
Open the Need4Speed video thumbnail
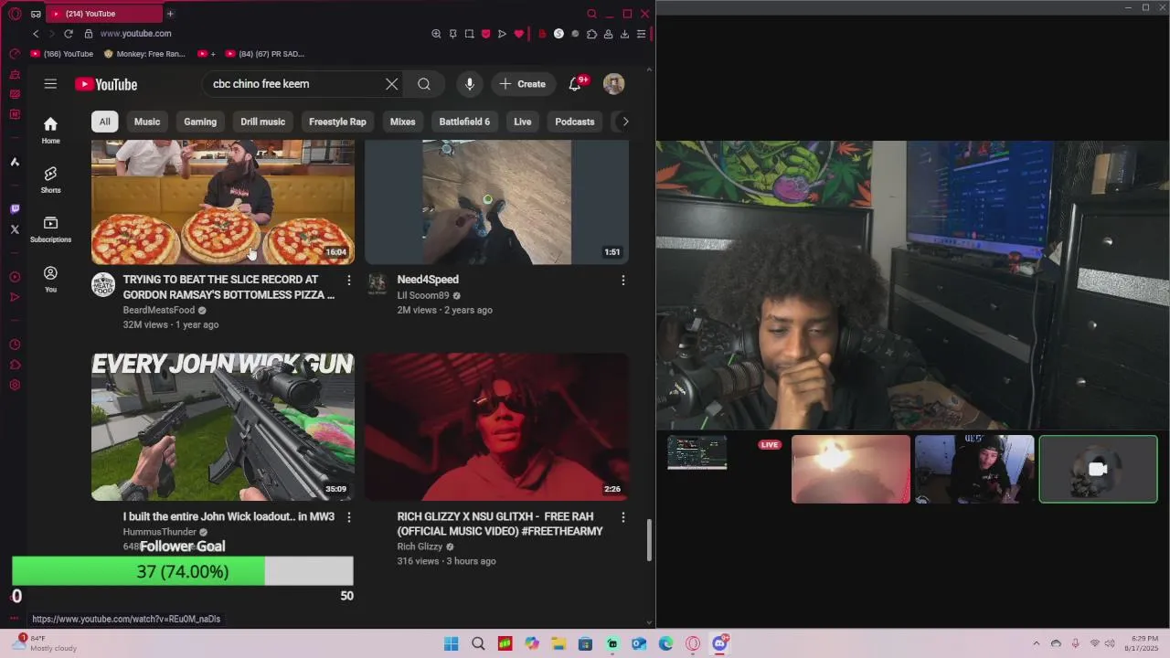[497, 202]
